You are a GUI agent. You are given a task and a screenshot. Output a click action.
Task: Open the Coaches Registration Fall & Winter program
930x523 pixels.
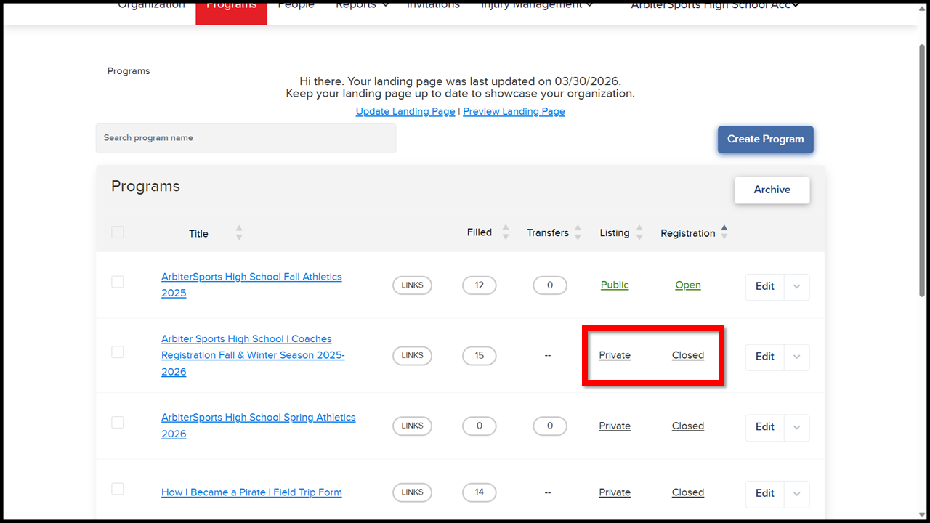[x=253, y=355]
